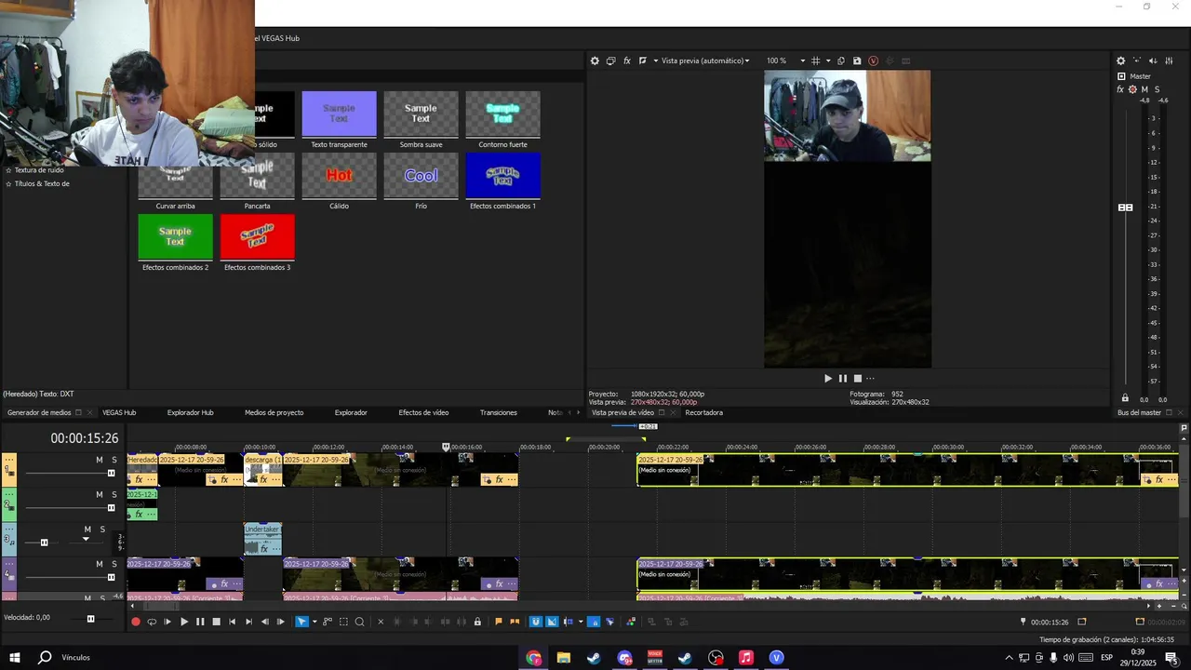Adjust the Master volume fader
Viewport: 1191px width, 670px height.
(x=1126, y=208)
